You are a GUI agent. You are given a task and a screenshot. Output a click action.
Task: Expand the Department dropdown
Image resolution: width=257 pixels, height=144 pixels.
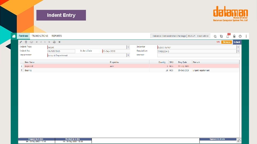coord(128,55)
